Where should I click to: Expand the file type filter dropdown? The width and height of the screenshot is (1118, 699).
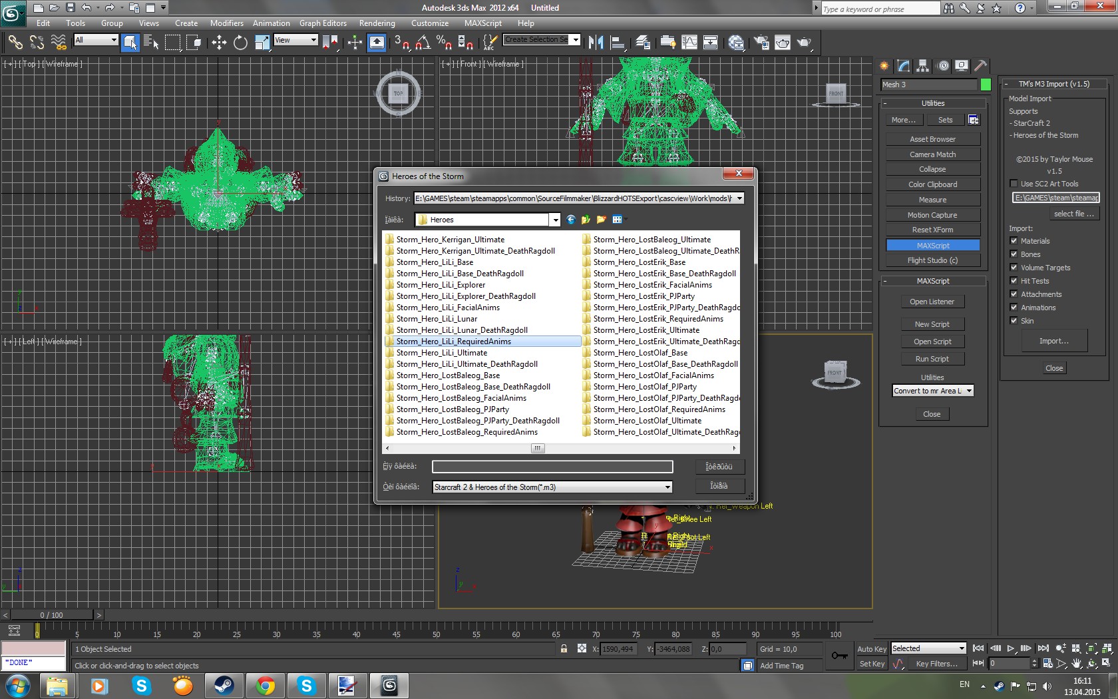pos(667,487)
